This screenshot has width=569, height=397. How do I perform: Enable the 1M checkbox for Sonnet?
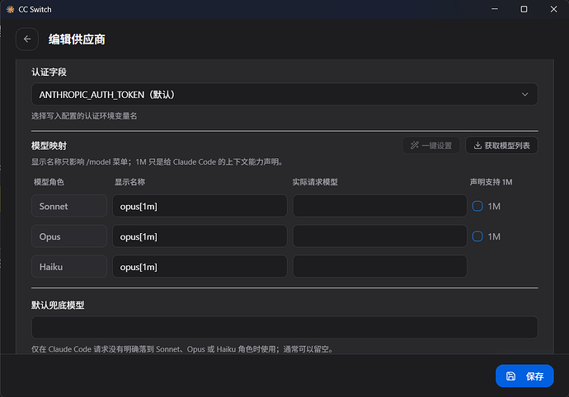[x=477, y=206]
